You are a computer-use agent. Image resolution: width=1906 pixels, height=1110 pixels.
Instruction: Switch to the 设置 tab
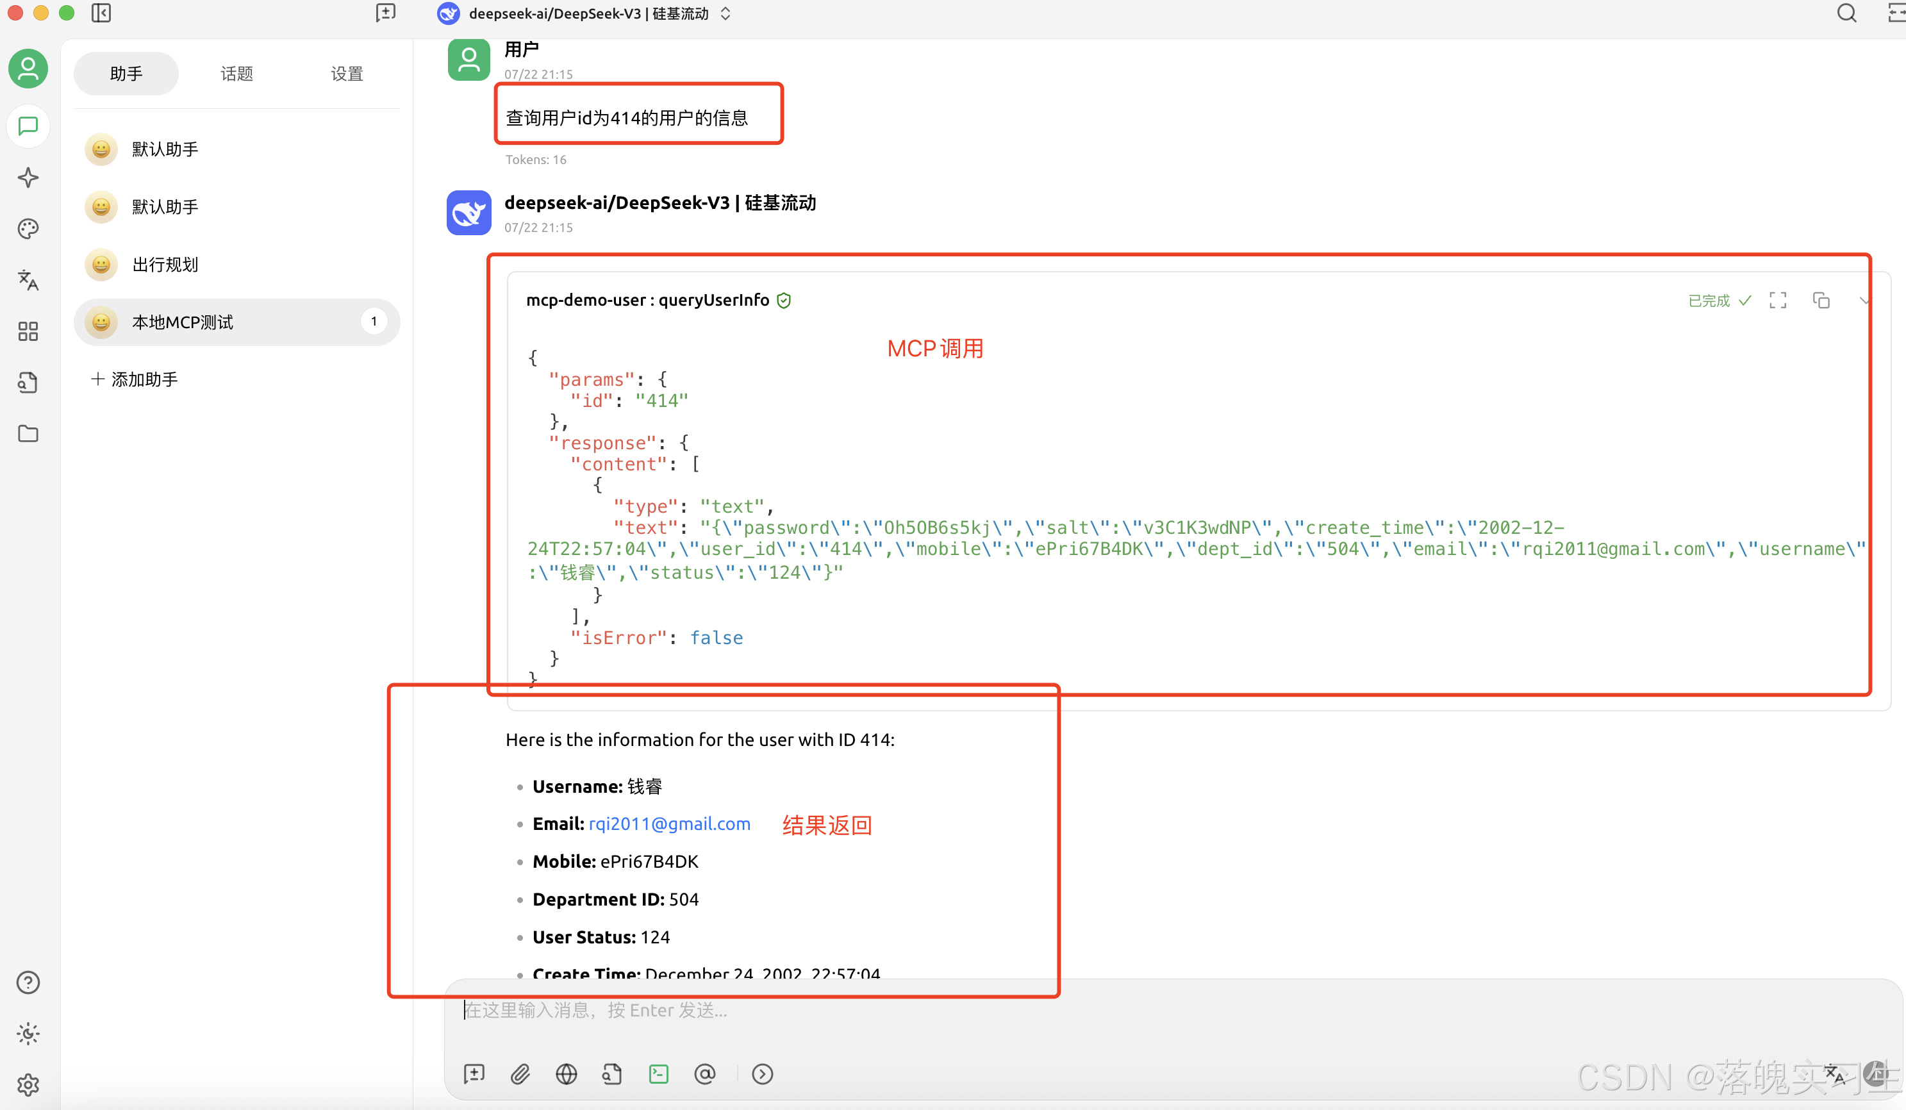pyautogui.click(x=347, y=73)
